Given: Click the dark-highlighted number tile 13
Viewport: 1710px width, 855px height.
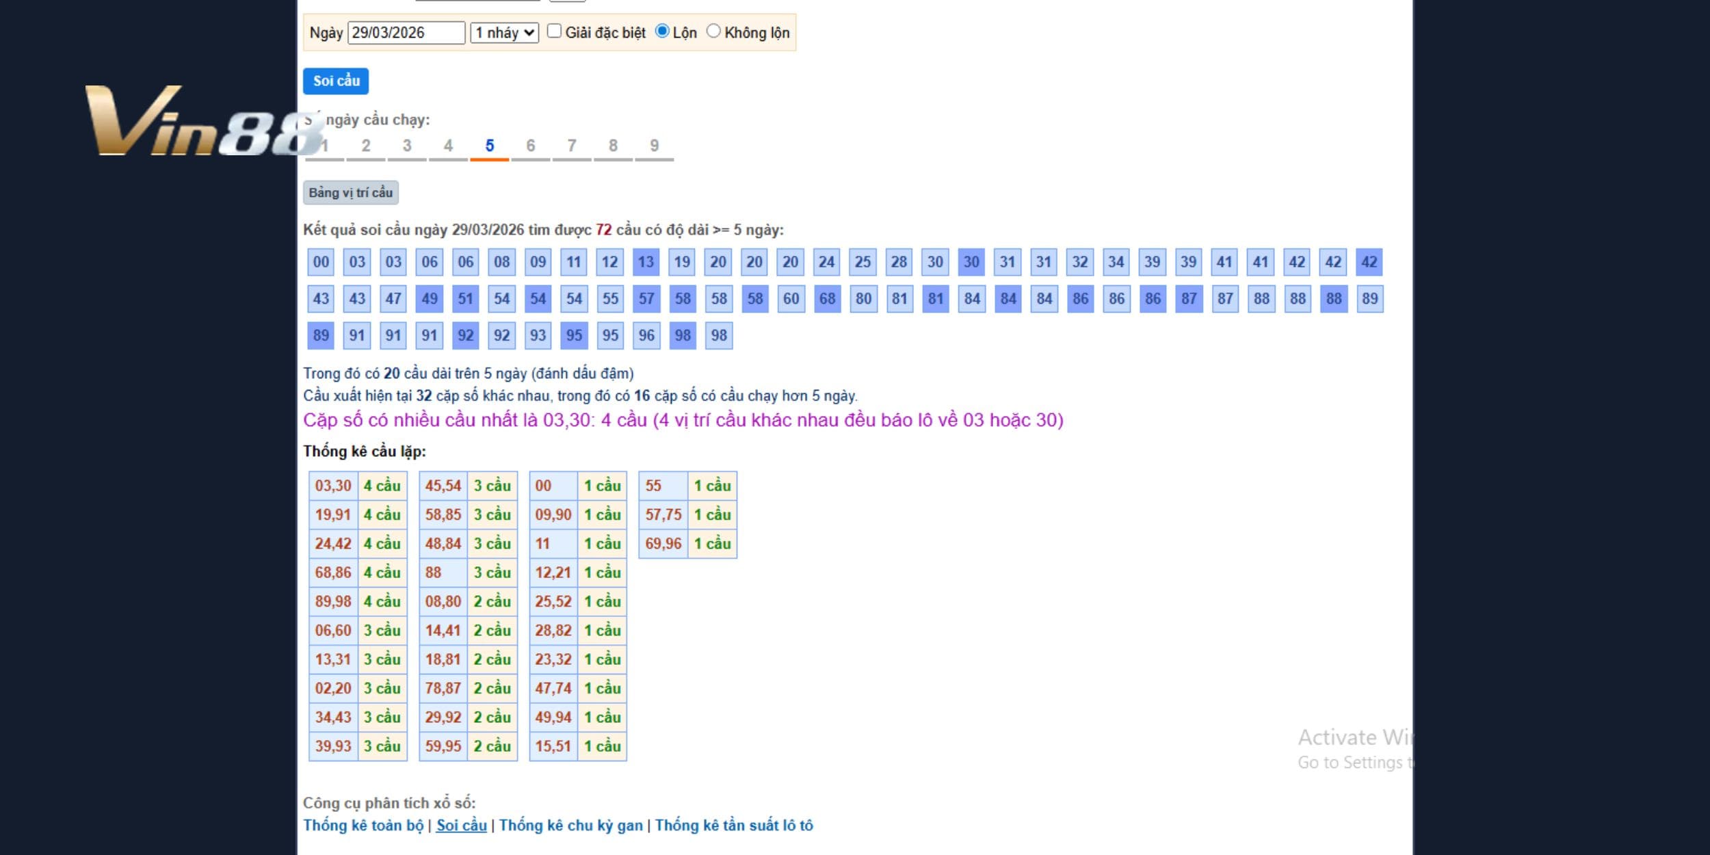Looking at the screenshot, I should tap(646, 262).
